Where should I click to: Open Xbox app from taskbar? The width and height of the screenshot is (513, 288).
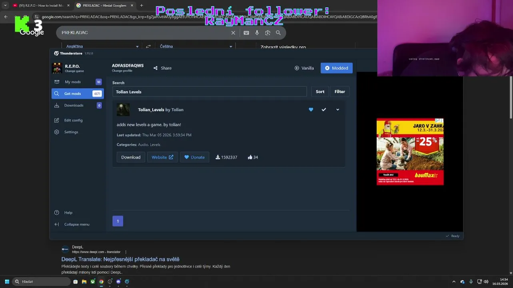click(92, 282)
